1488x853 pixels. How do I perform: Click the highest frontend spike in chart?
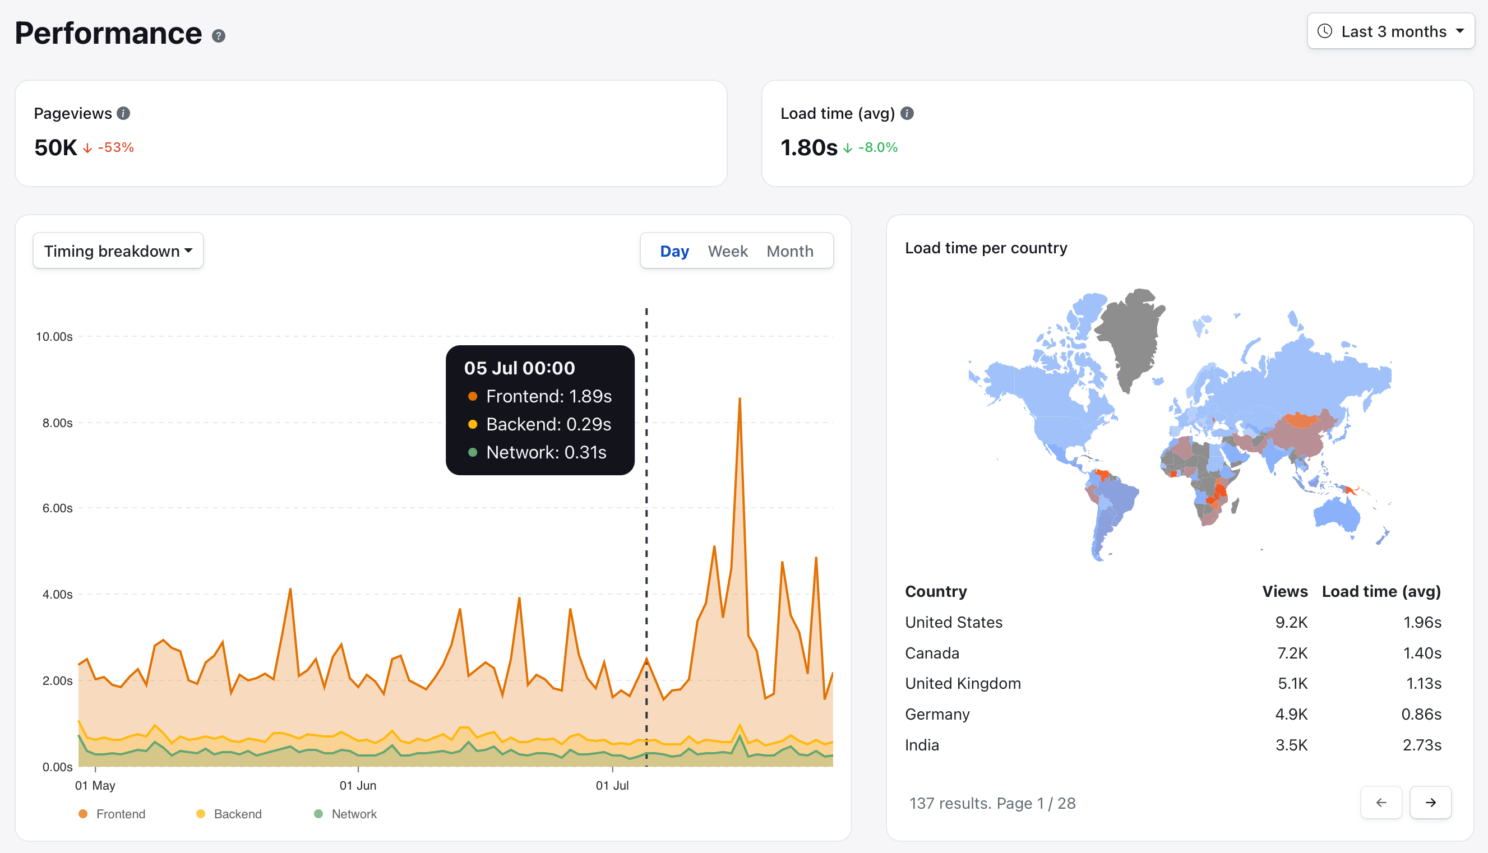(x=740, y=399)
